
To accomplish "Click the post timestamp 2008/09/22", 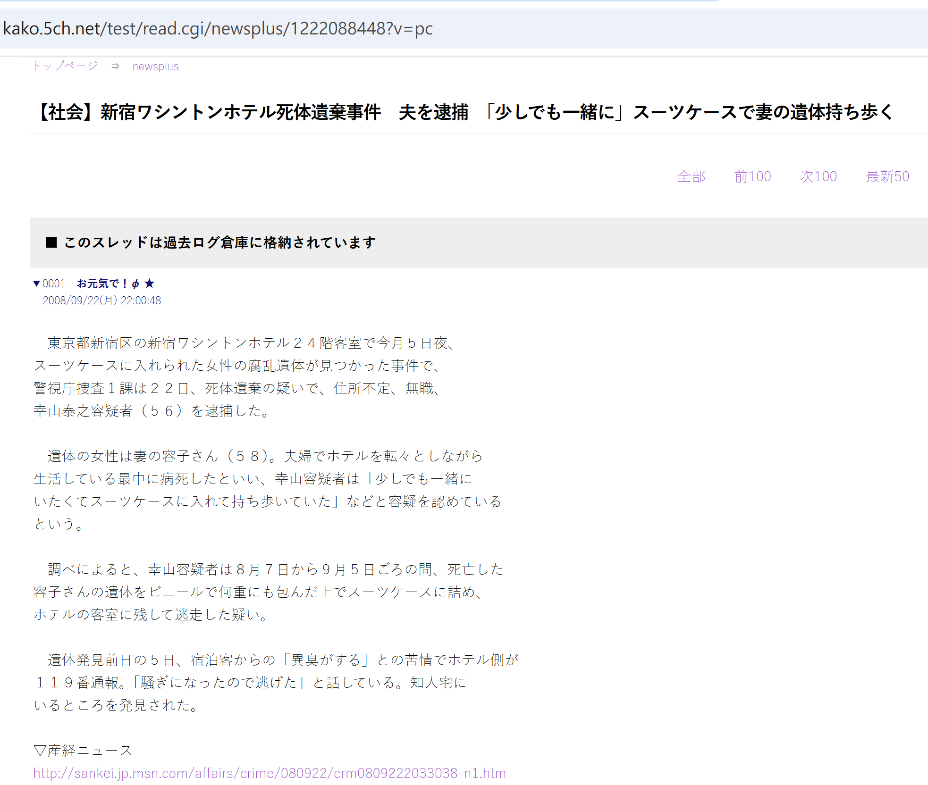I will pos(101,301).
